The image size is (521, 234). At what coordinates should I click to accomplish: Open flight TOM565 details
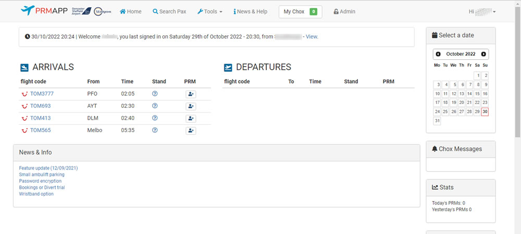point(41,130)
